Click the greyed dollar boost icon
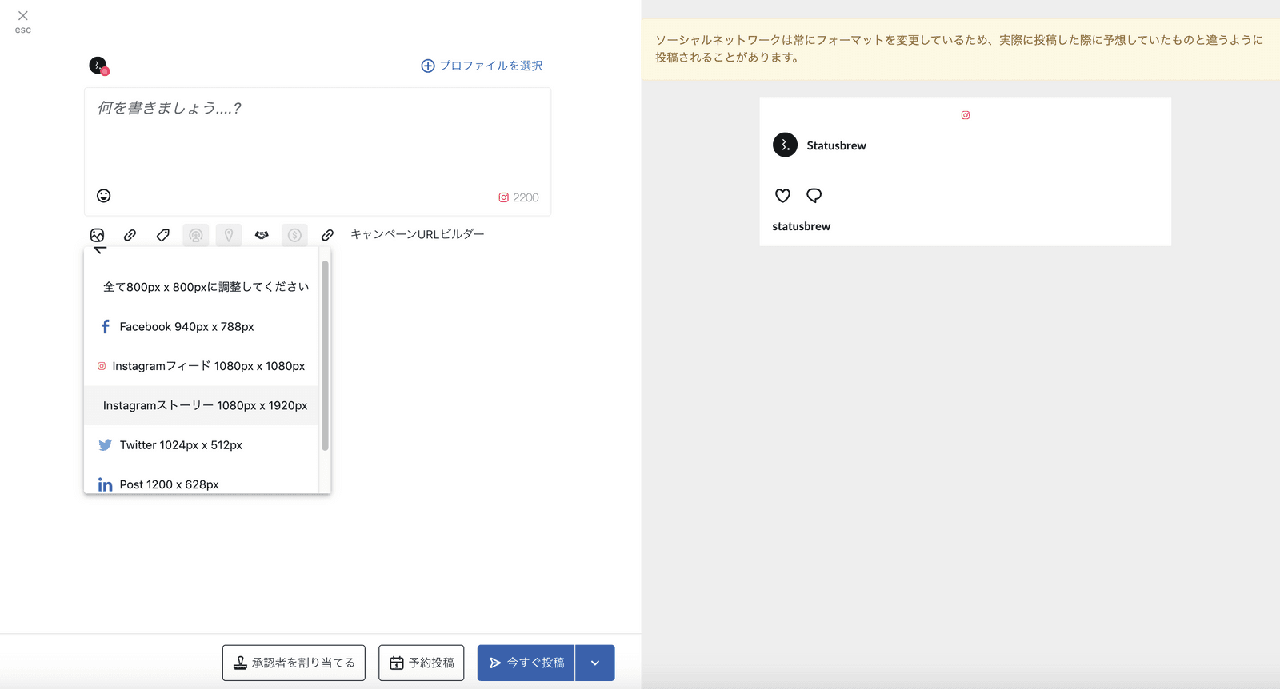This screenshot has width=1280, height=689. [x=294, y=235]
